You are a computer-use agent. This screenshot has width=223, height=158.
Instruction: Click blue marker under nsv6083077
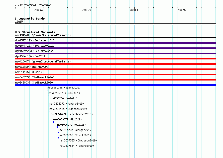(x=54, y=122)
